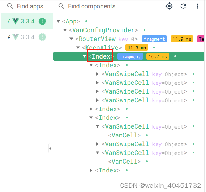Expand the last collapsed Index node
The height and width of the screenshot is (192, 206).
pos(91,170)
